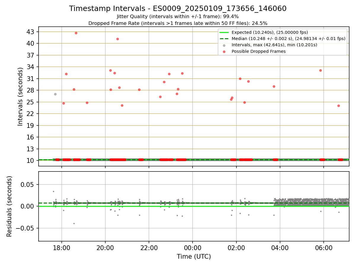
Task: Click the 22:00 tick label on the time axis
Action: coord(149,247)
